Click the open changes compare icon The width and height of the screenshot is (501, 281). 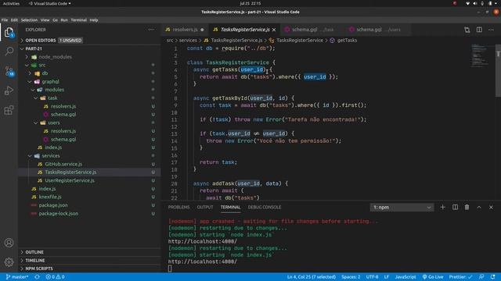pyautogui.click(x=467, y=30)
